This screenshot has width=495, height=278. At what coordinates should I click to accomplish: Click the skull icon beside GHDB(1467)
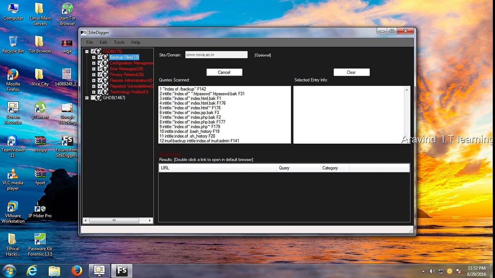point(98,98)
